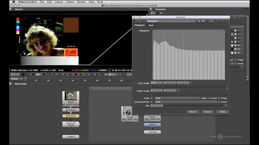The height and width of the screenshot is (145, 259).
Task: Skip forward by frame increment
Action: (44, 75)
